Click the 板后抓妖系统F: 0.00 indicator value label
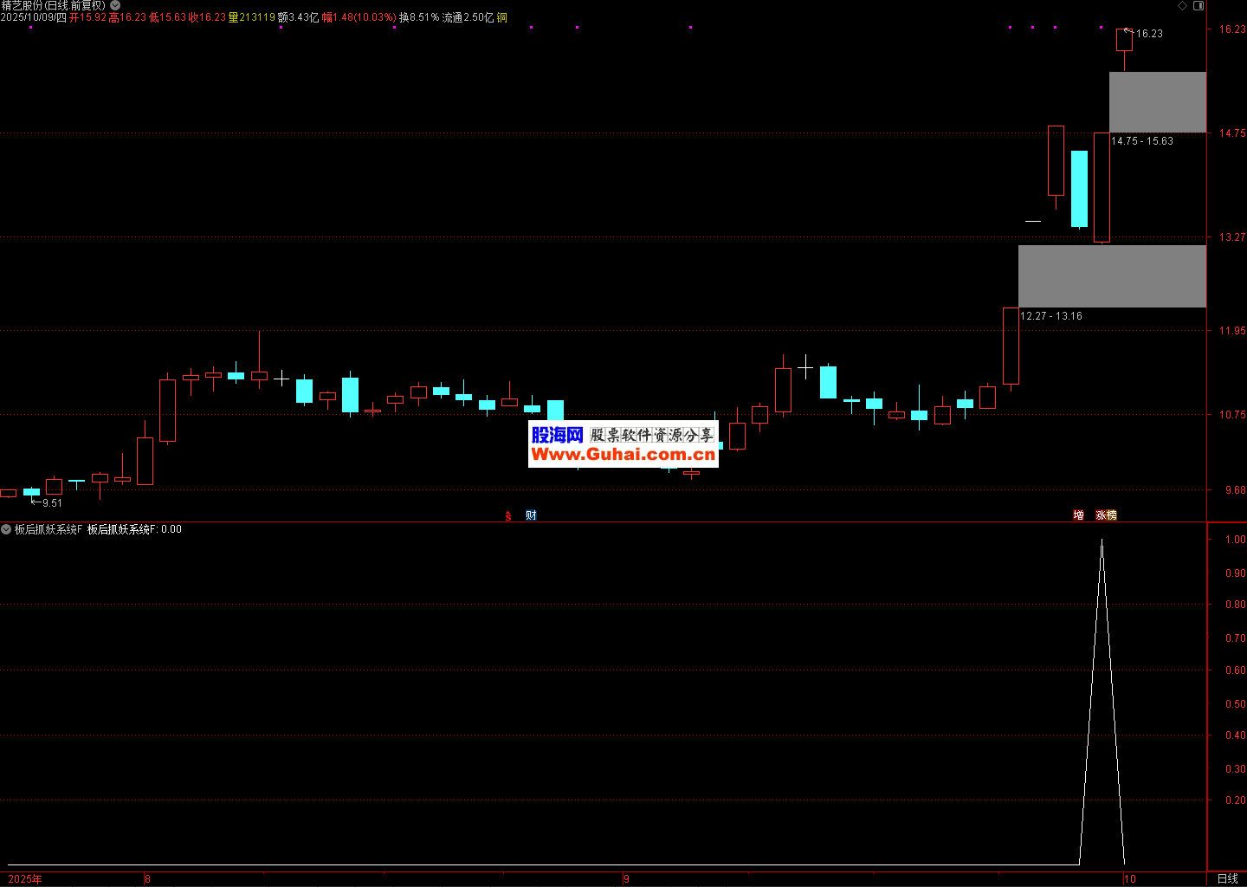 tap(134, 529)
